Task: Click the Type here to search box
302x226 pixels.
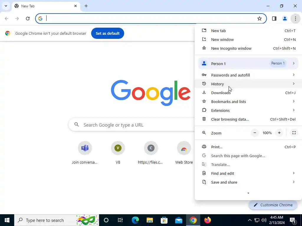Action: 57,220
